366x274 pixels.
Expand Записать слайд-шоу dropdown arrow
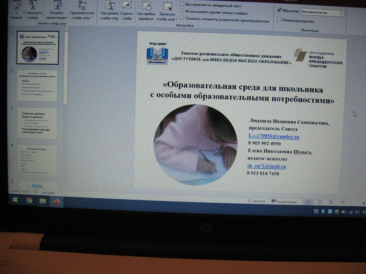(x=177, y=19)
